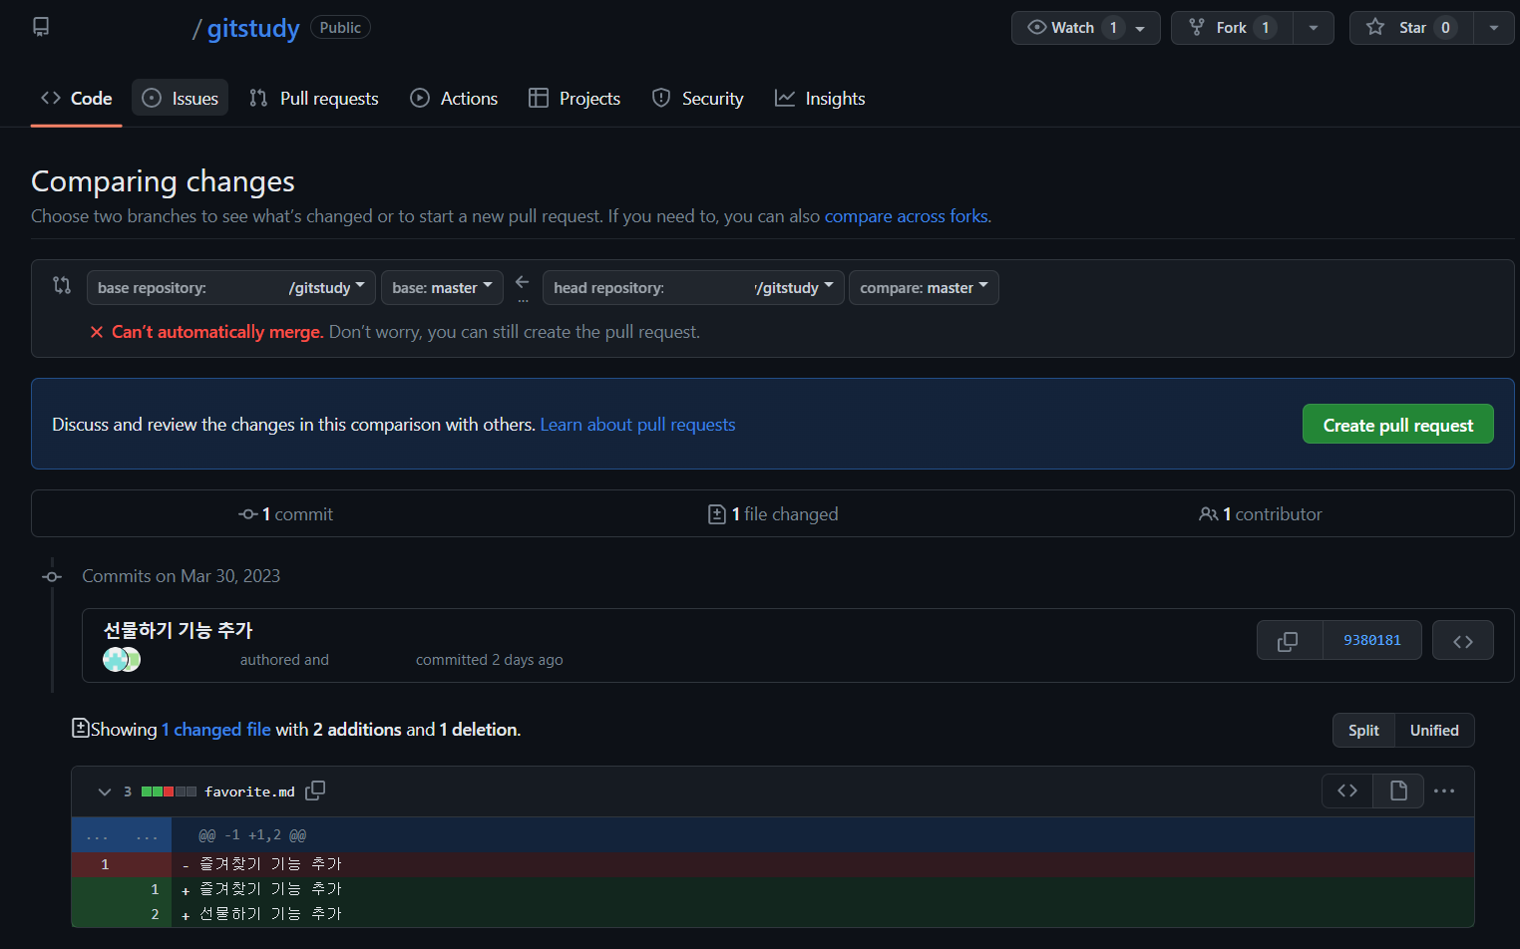The width and height of the screenshot is (1520, 949).
Task: Go to the Pull requests tab
Action: (x=314, y=98)
